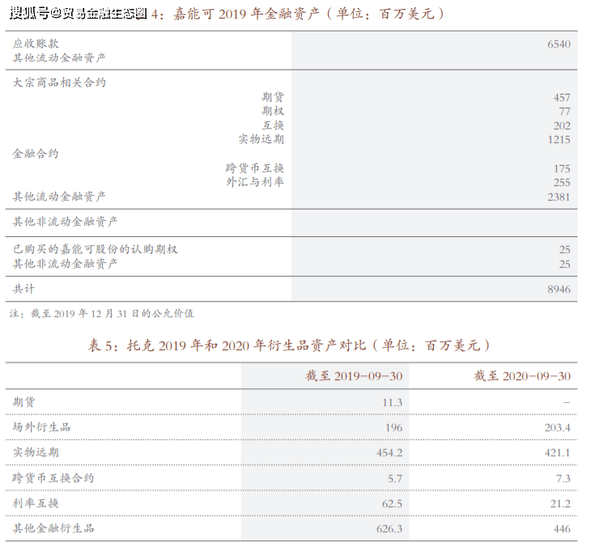
Task: Click the 跨货币互换 label beside 175
Action: coord(255,168)
